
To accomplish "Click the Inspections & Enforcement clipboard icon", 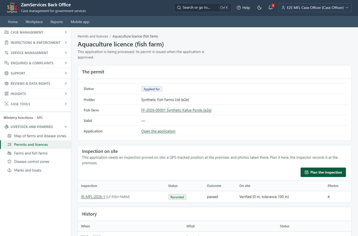I will coord(7,42).
